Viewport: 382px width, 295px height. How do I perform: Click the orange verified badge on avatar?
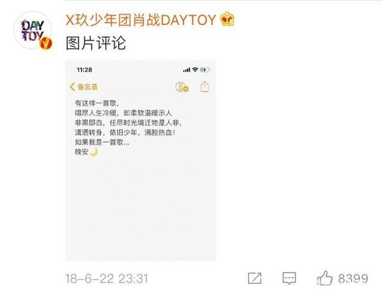pyautogui.click(x=46, y=44)
